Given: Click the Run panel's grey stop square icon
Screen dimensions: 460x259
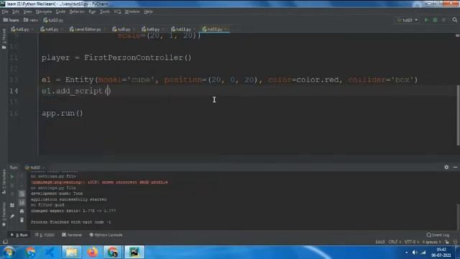Looking at the screenshot, I should pos(12,186).
